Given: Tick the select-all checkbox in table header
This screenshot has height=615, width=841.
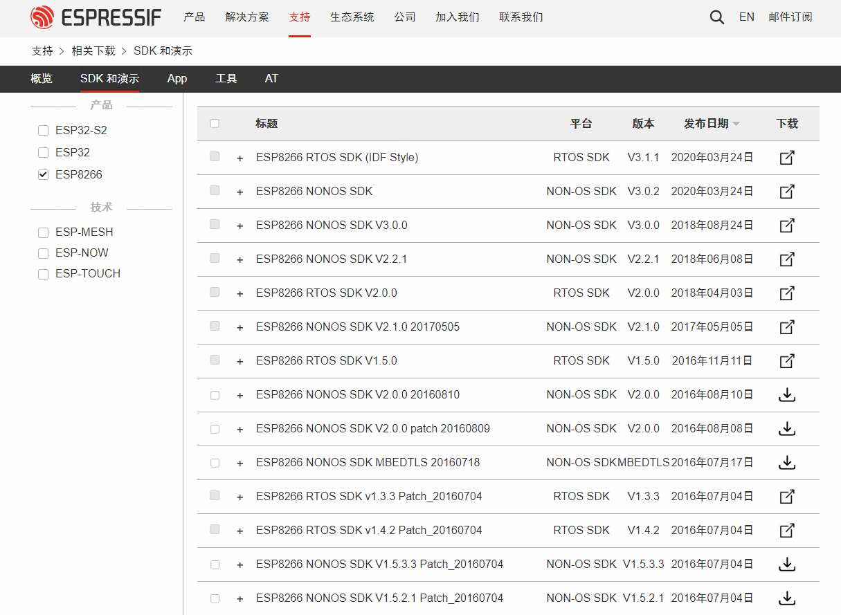Looking at the screenshot, I should (x=215, y=124).
